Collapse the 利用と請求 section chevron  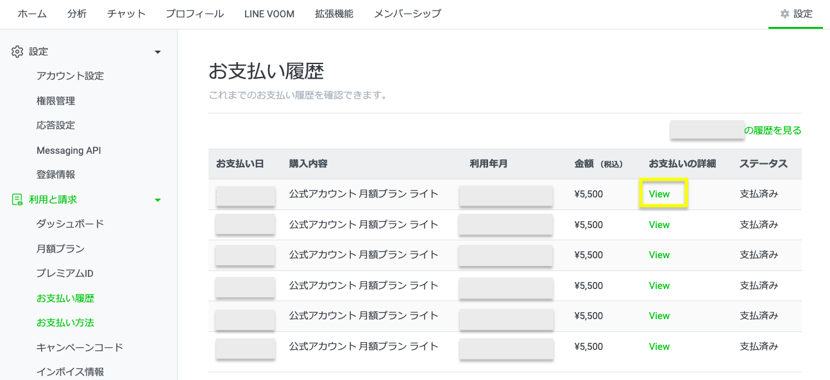(x=158, y=199)
